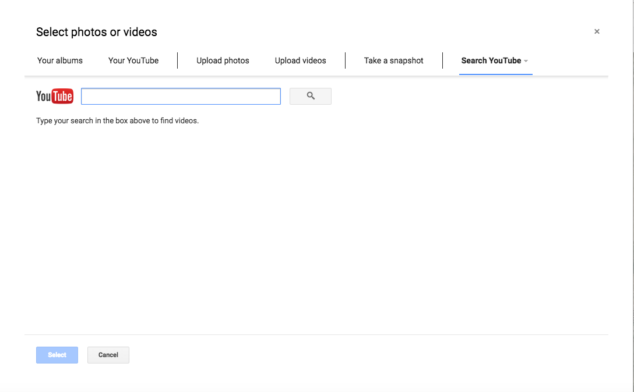
Task: Click the YouTube logo
Action: pyautogui.click(x=55, y=96)
